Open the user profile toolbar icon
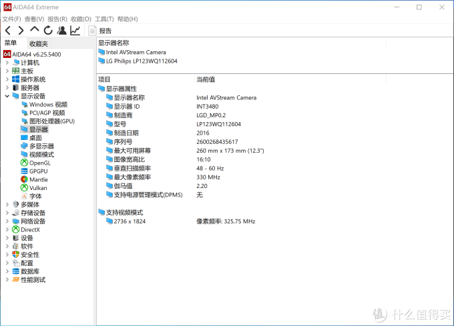454x326 pixels. point(61,31)
